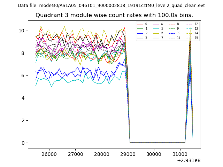Toggle the blue dashed legend entry 10
The height and width of the screenshot is (167, 223).
coord(171,33)
